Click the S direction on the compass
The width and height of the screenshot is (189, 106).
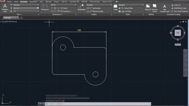[178, 40]
